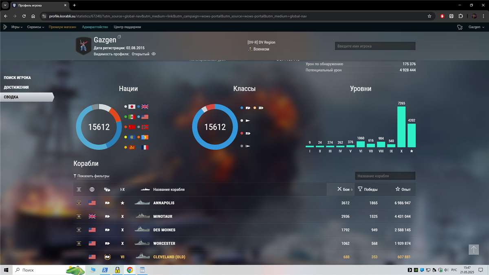Toggle the profile visibility eye icon
This screenshot has width=489, height=275.
pyautogui.click(x=153, y=53)
